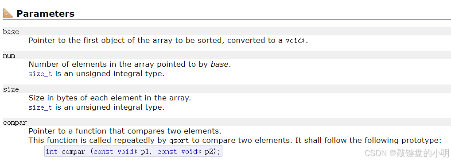Click the Parameters section heading
The image size is (451, 161).
[x=46, y=13]
